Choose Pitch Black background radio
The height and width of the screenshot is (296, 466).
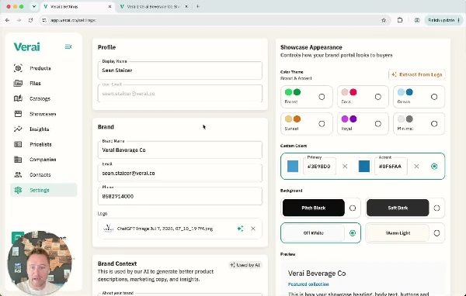tap(353, 208)
